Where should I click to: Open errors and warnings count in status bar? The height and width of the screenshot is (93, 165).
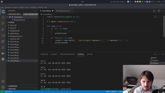(9, 92)
